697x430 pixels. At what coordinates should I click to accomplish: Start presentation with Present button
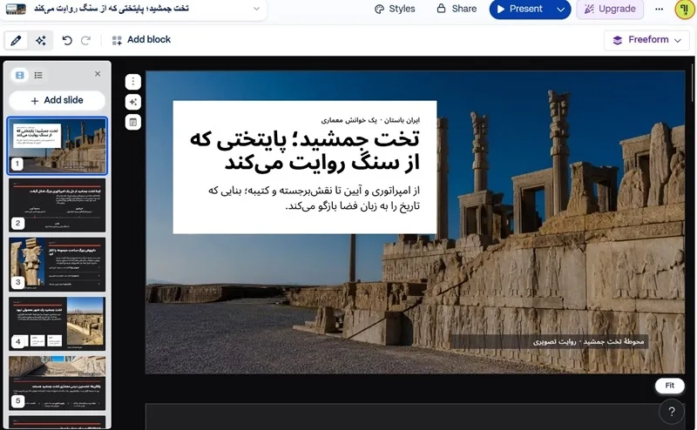tap(520, 9)
